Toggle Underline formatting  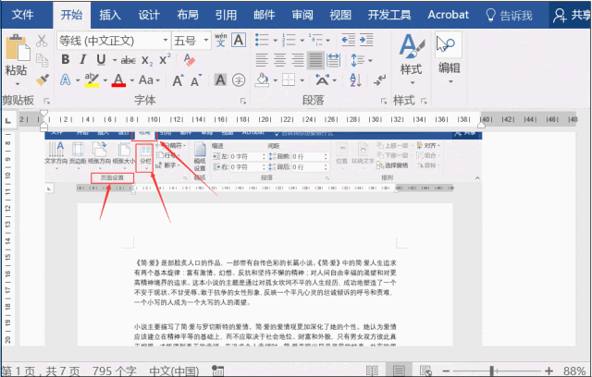pyautogui.click(x=101, y=59)
